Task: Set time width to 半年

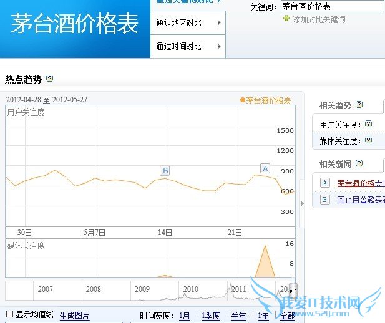Action: 238,316
